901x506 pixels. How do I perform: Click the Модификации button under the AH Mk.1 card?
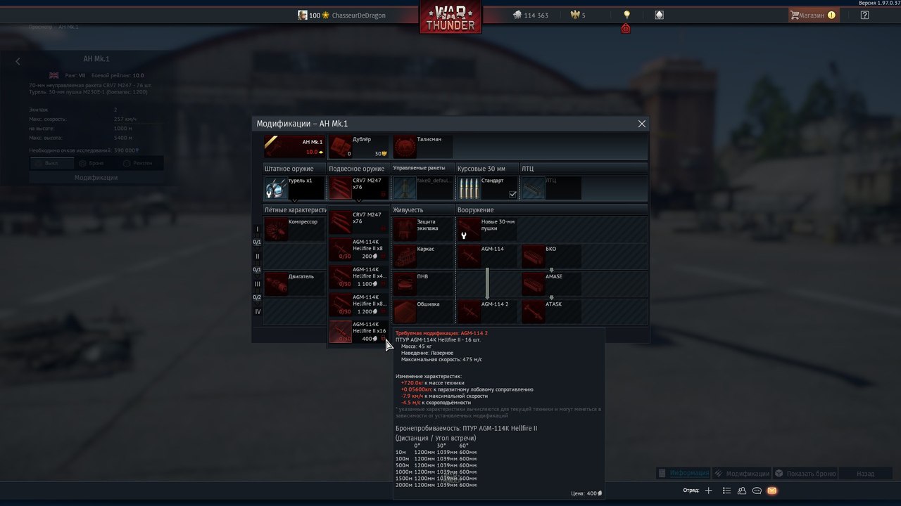click(96, 178)
